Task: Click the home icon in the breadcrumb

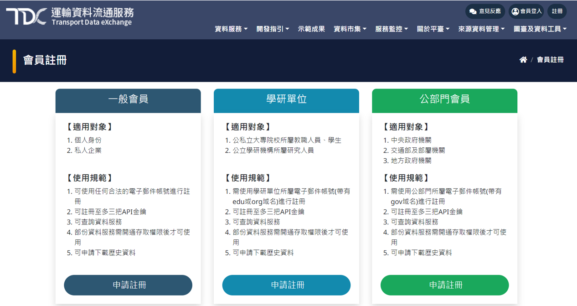Action: pyautogui.click(x=523, y=60)
